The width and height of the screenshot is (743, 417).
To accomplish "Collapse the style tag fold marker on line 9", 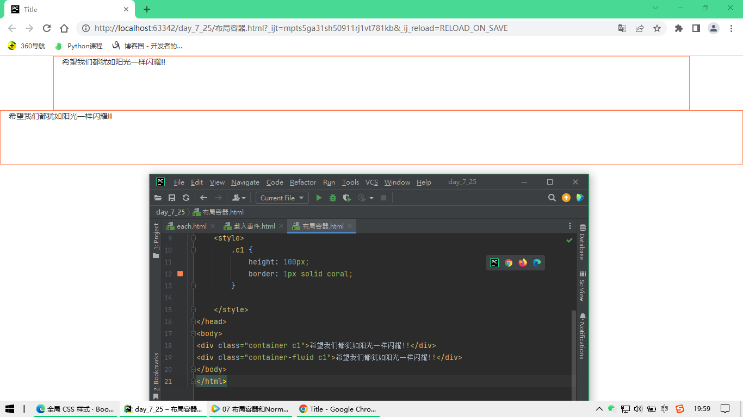I will pos(193,238).
